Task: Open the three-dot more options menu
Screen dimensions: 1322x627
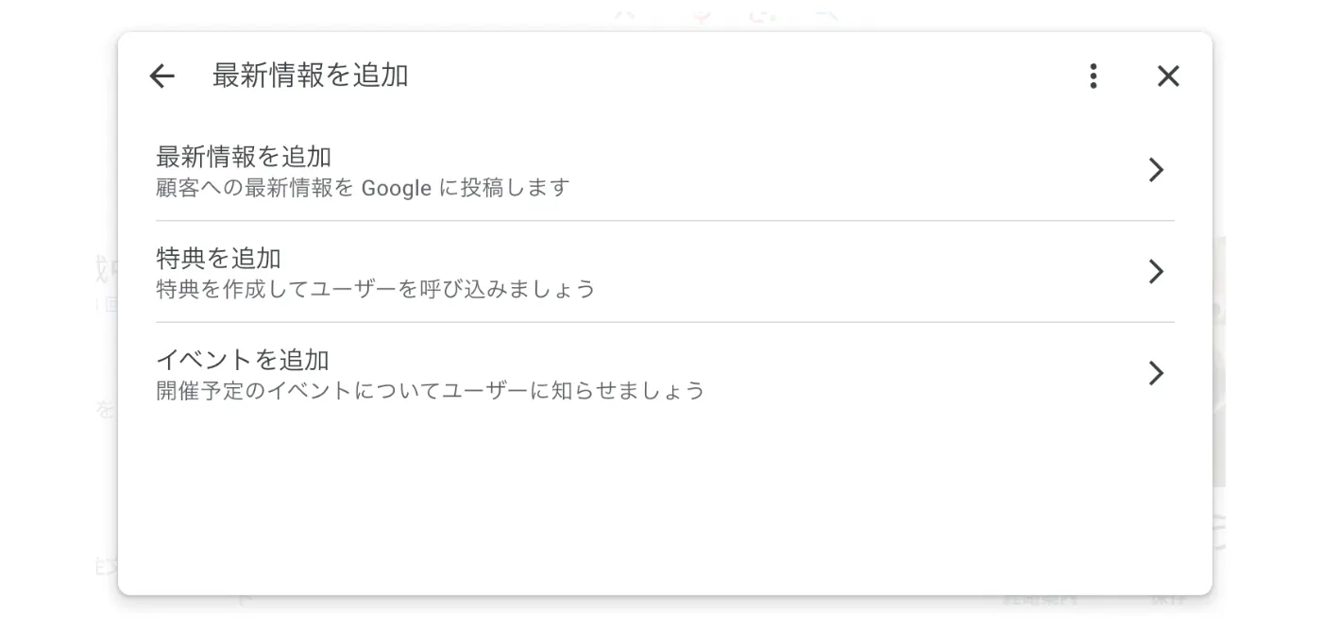Action: pos(1093,76)
